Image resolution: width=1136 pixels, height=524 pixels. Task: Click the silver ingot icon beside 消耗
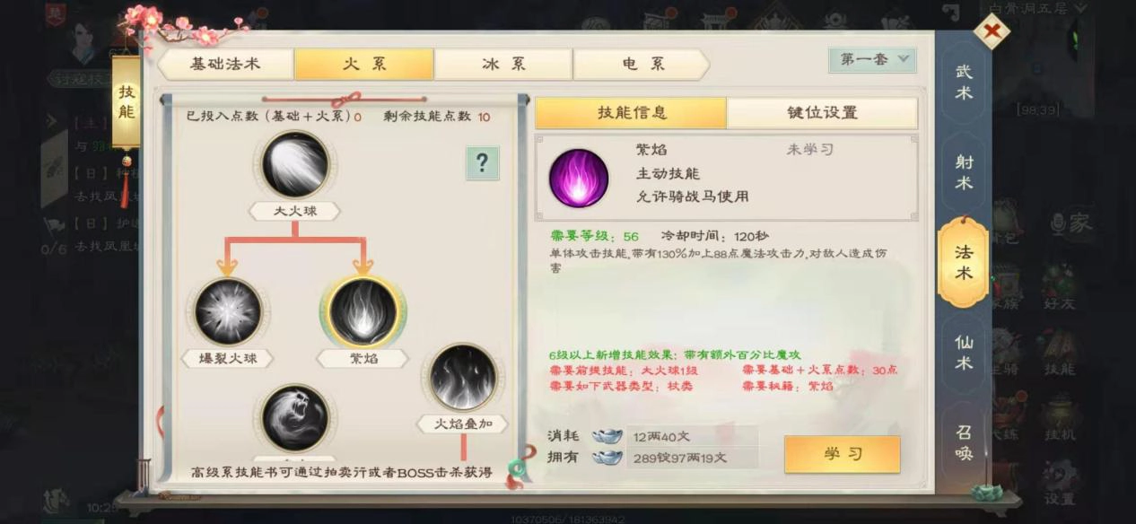607,436
